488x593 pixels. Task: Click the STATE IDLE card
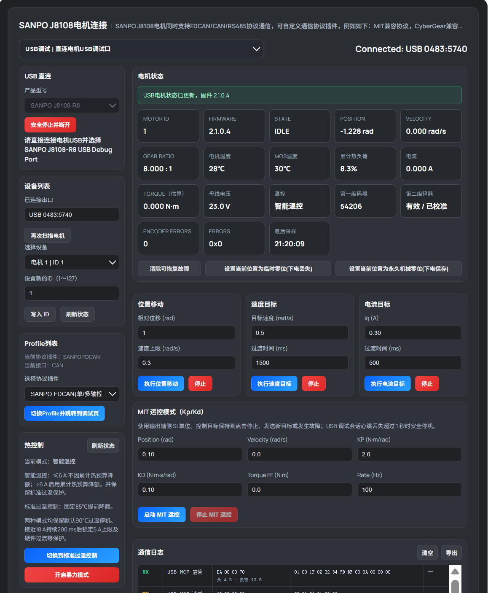(300, 126)
